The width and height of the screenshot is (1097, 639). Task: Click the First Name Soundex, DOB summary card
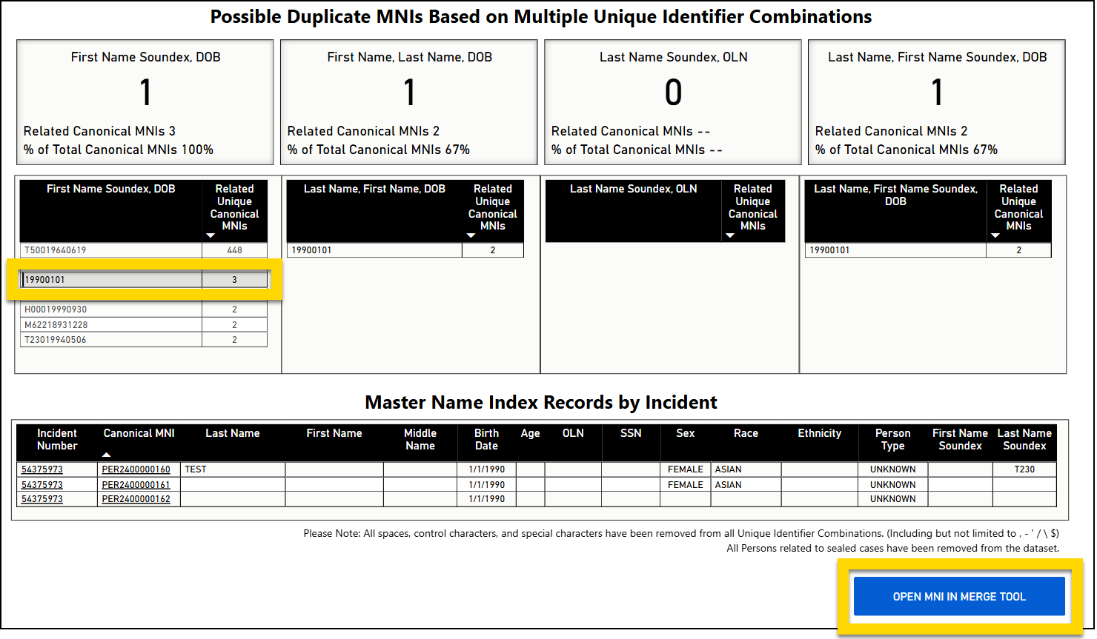point(145,102)
